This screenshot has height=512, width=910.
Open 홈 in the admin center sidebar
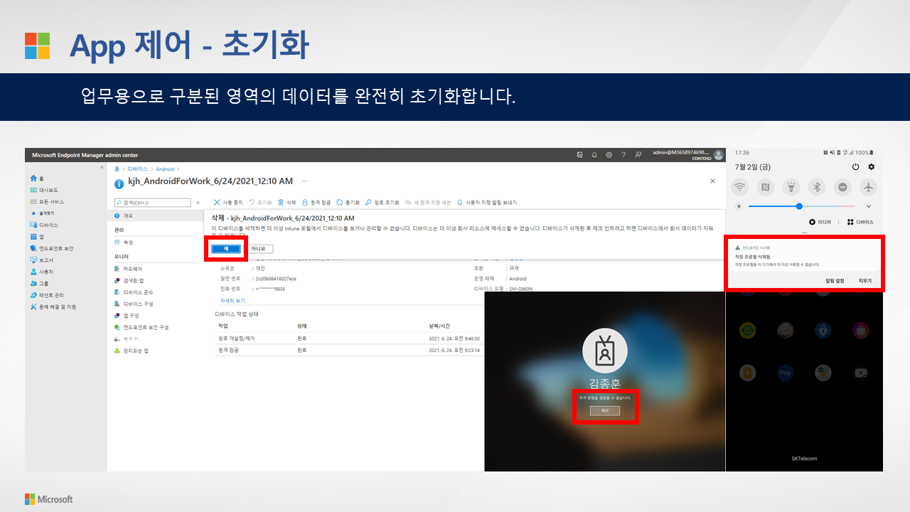(37, 178)
